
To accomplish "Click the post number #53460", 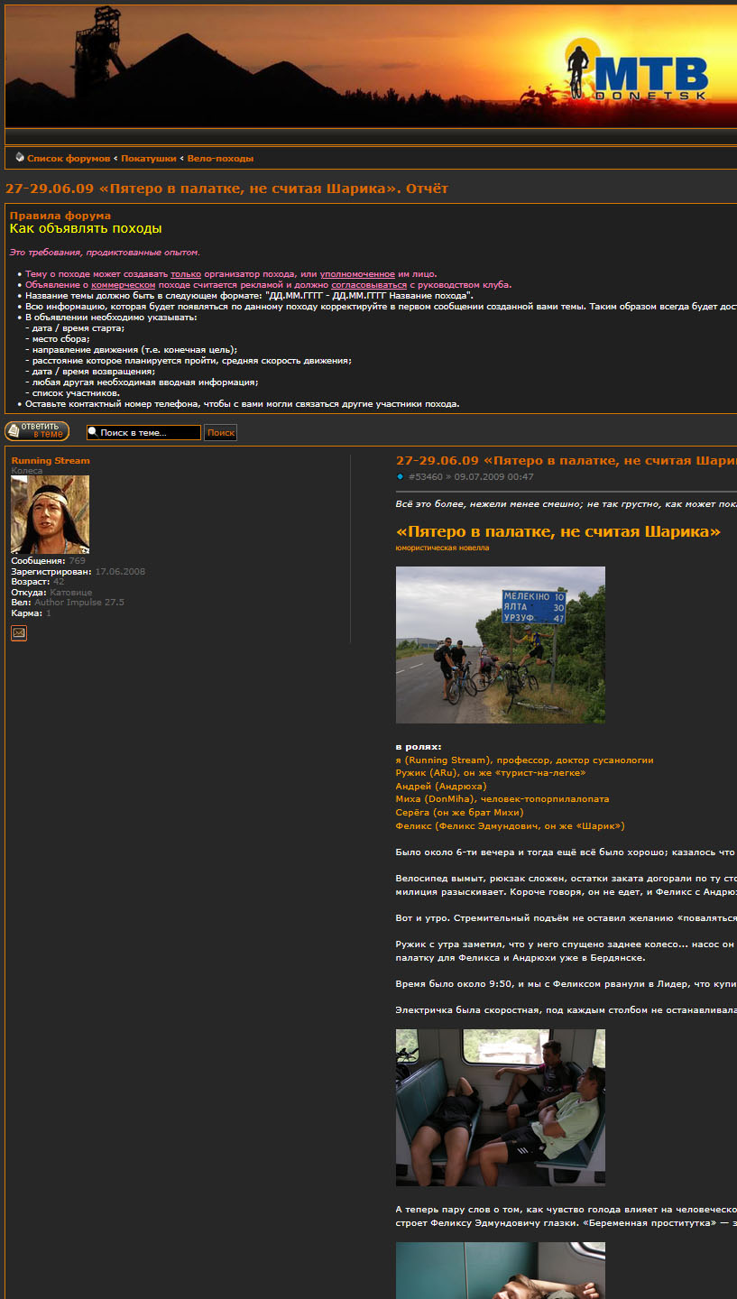I will tap(426, 476).
